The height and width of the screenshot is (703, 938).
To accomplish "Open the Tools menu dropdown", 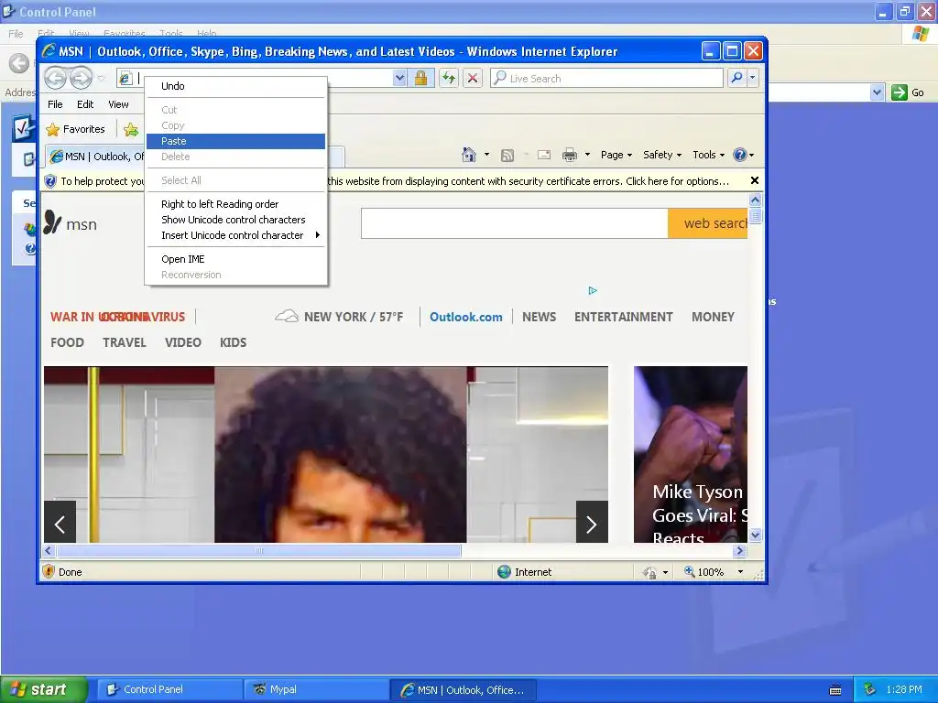I will tap(709, 155).
